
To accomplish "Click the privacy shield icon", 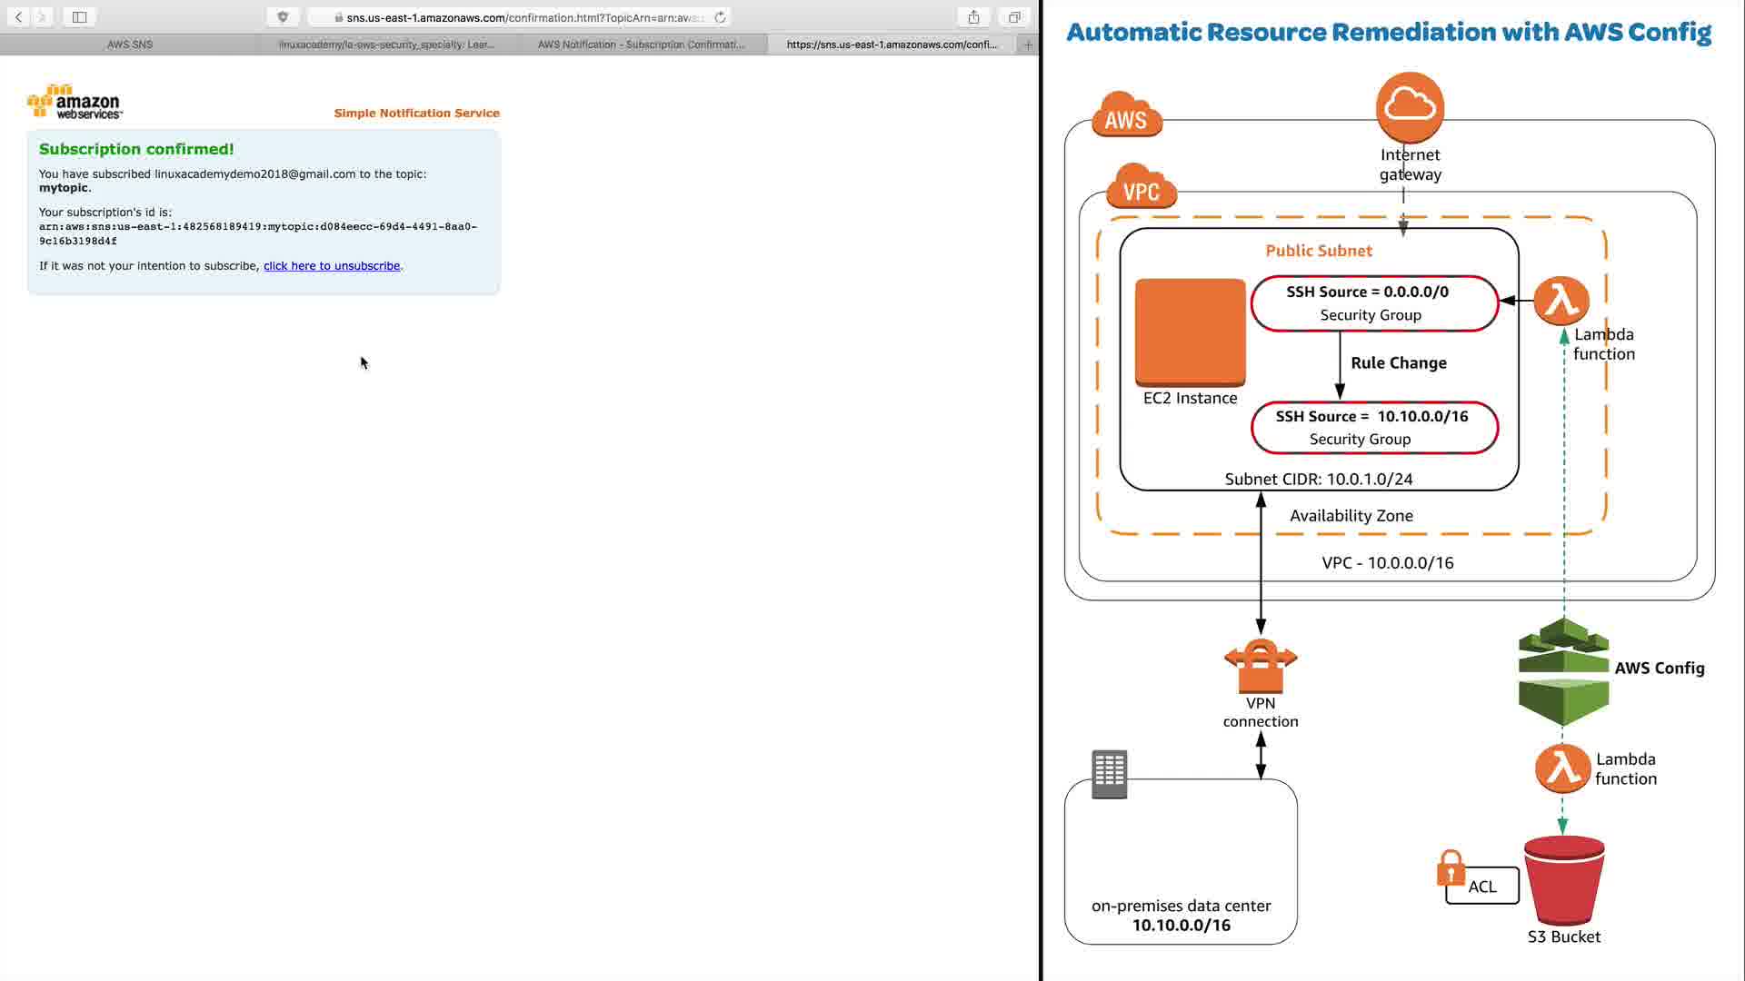I will pos(283,16).
